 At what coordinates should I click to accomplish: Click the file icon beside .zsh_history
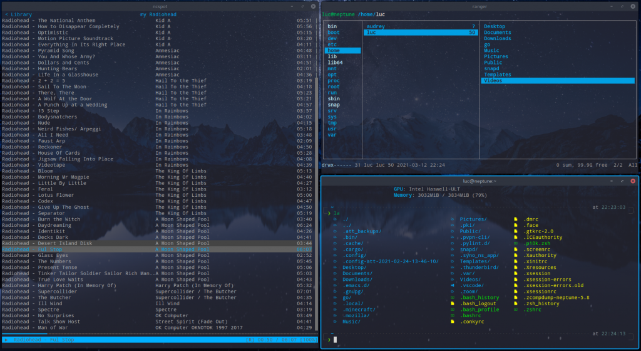[516, 303]
